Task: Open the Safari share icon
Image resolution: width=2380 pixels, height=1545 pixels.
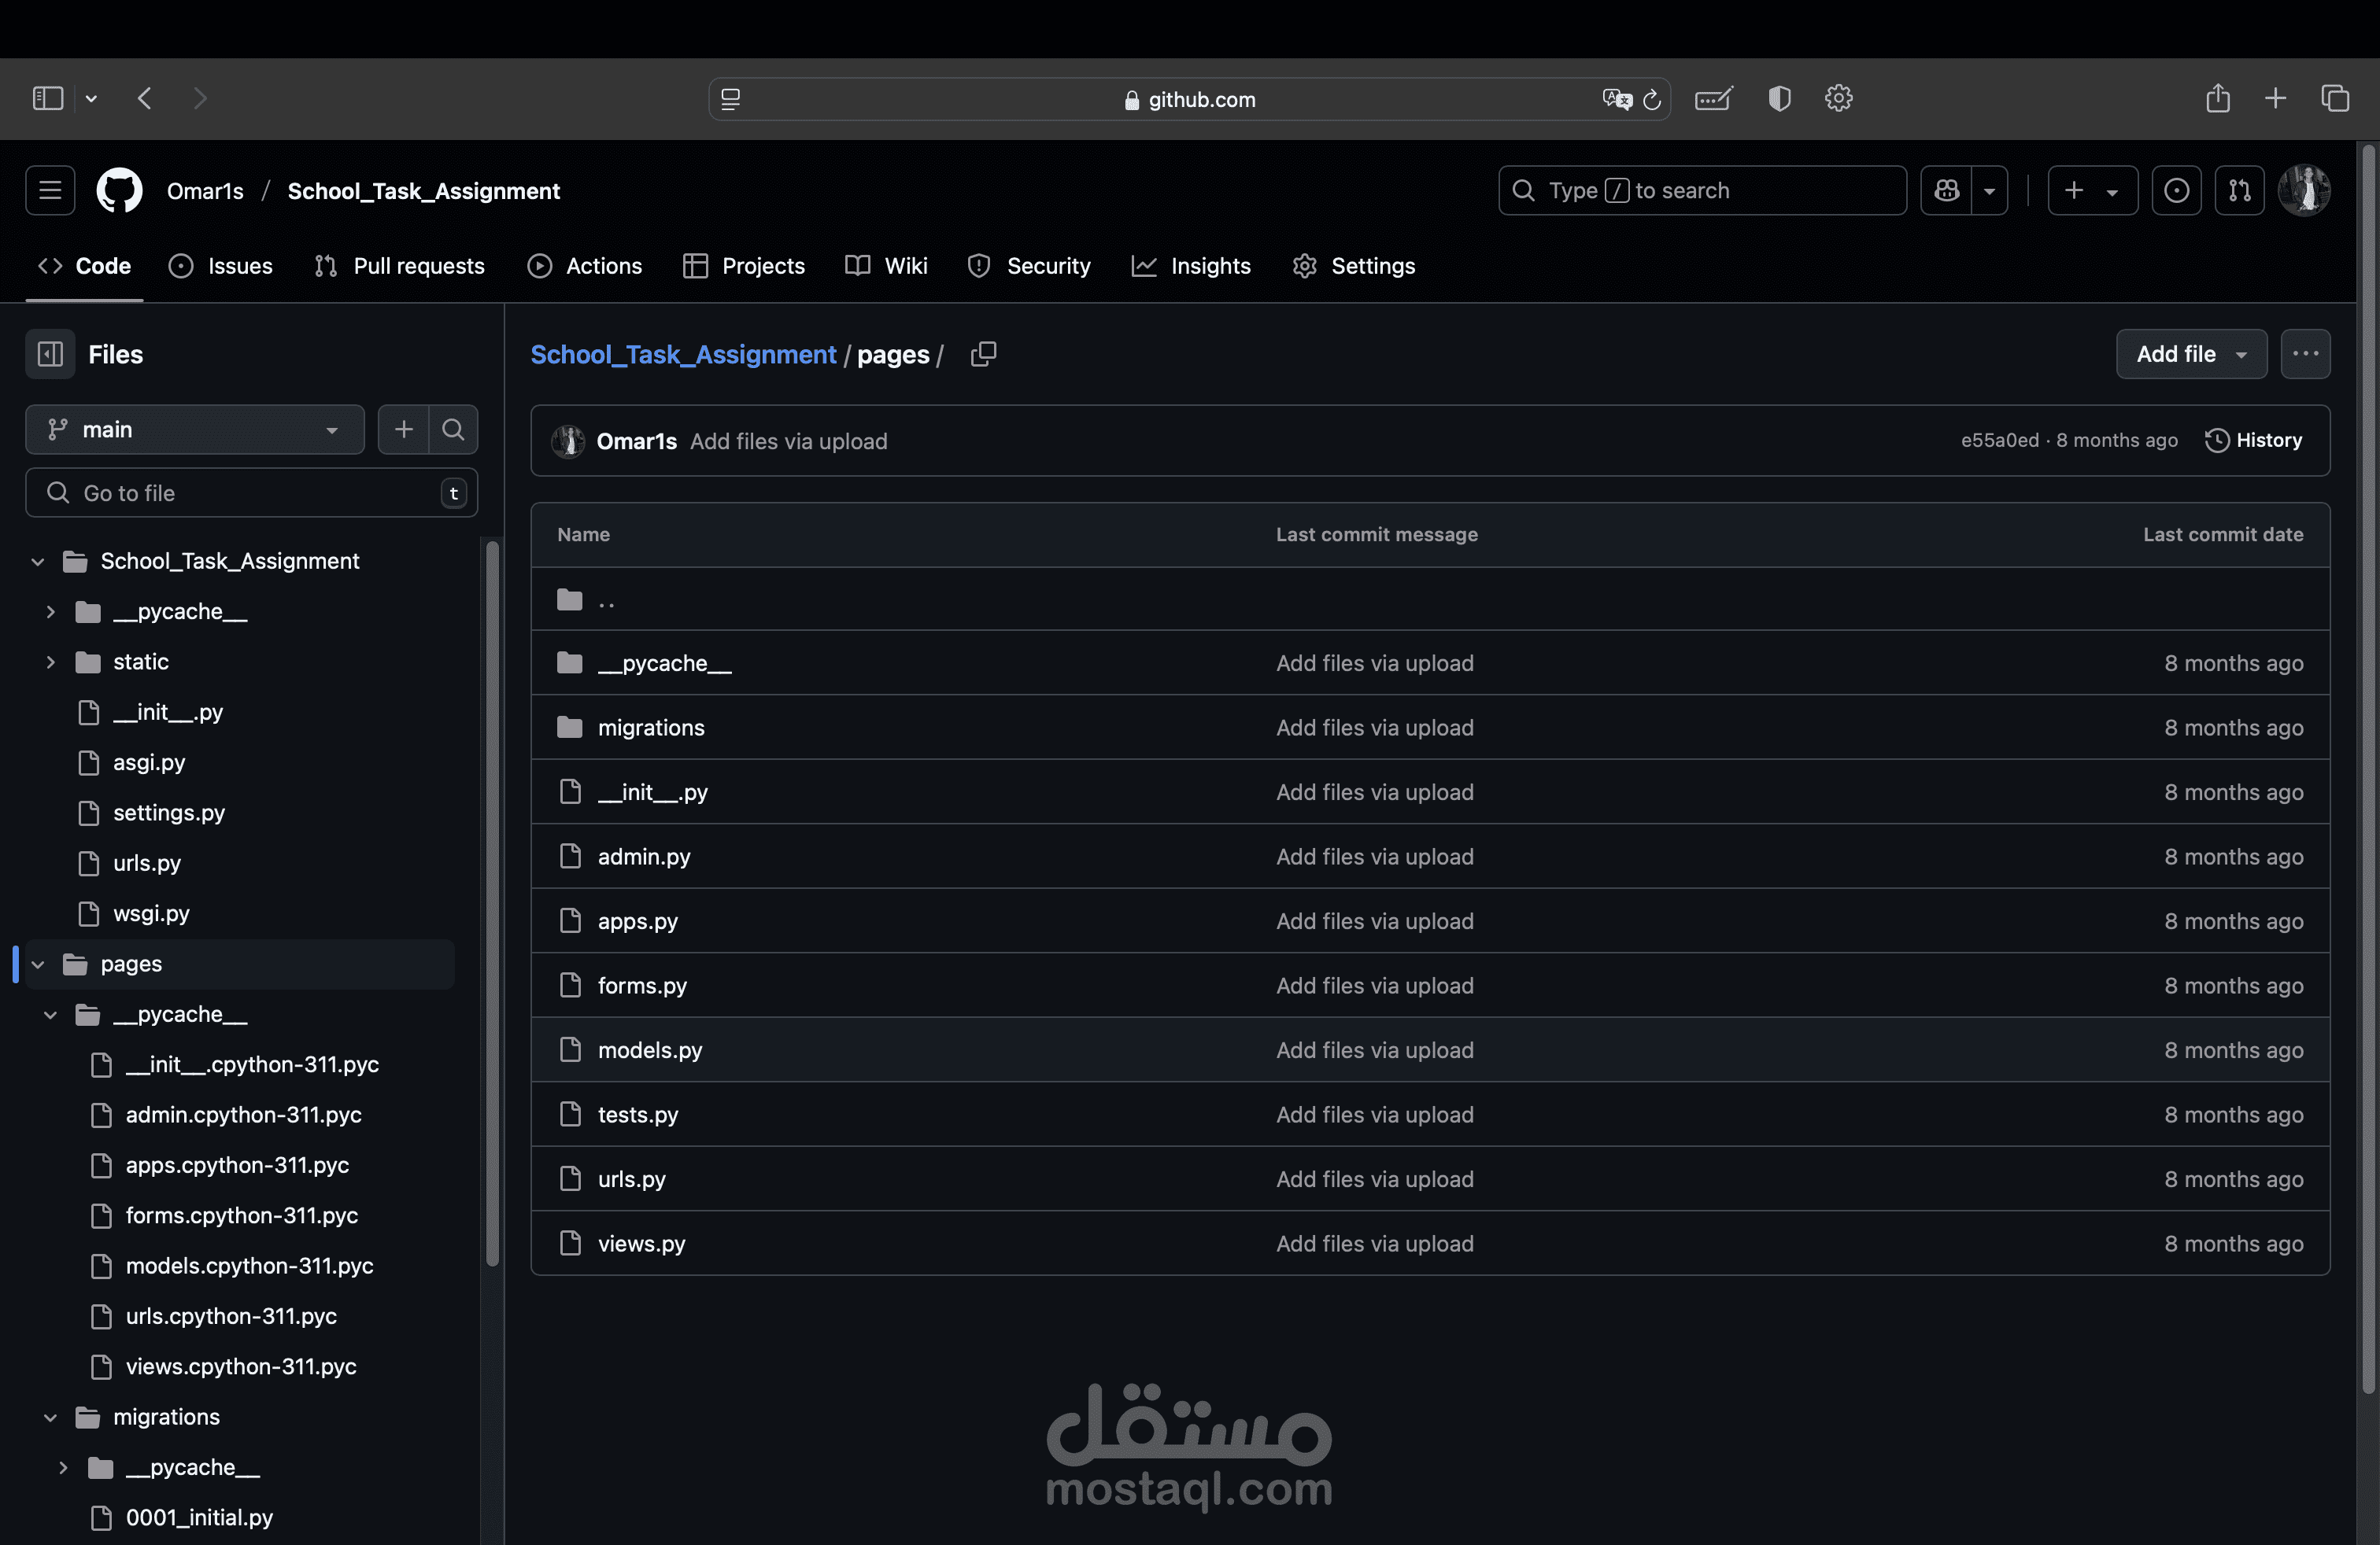Action: [2218, 98]
